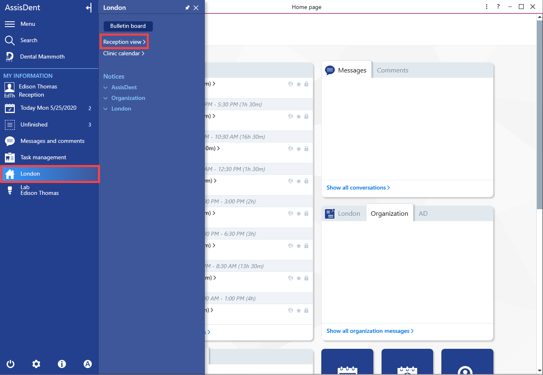This screenshot has height=375, width=543.
Task: Click the info icon in sidebar footer
Action: [x=62, y=364]
